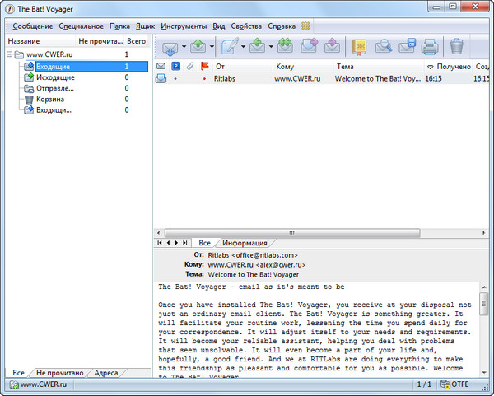Click the delete message trash bin icon
The width and height of the screenshot is (494, 396).
457,46
